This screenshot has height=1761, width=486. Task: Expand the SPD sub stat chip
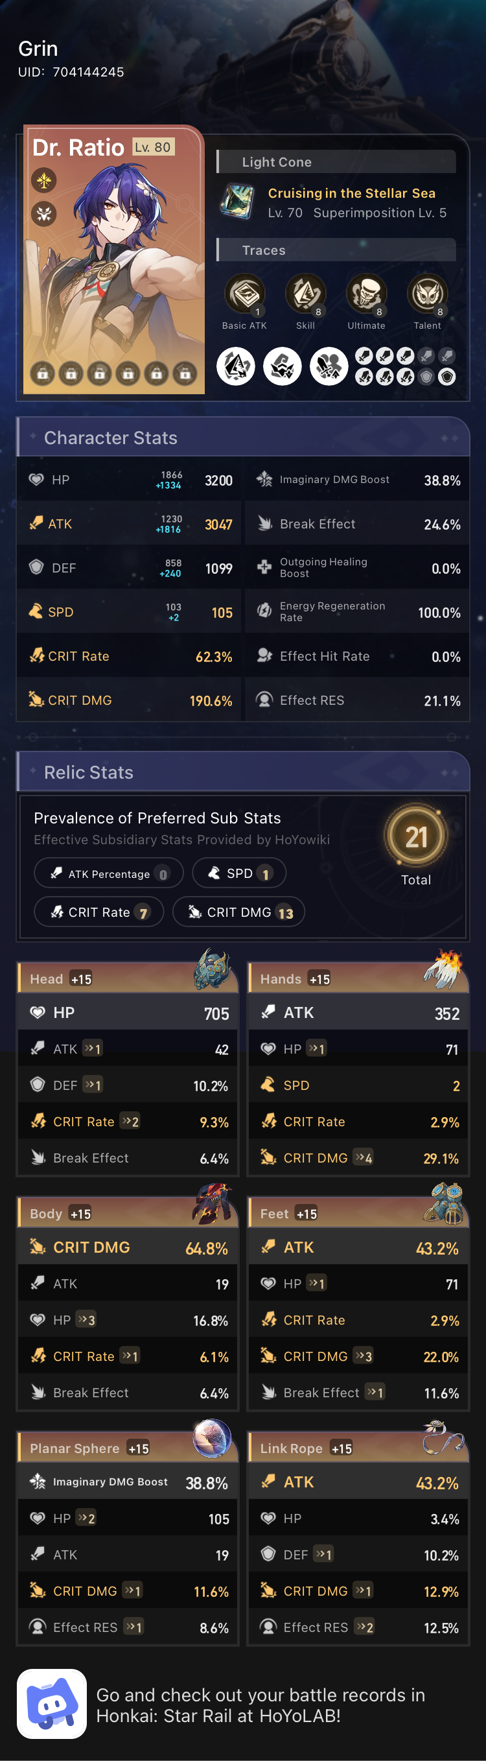(x=239, y=872)
